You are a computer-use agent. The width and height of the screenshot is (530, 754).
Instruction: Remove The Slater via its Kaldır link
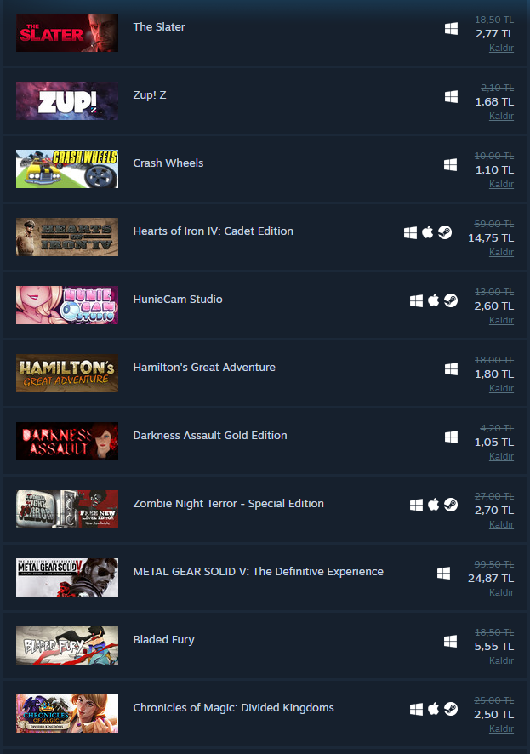501,48
